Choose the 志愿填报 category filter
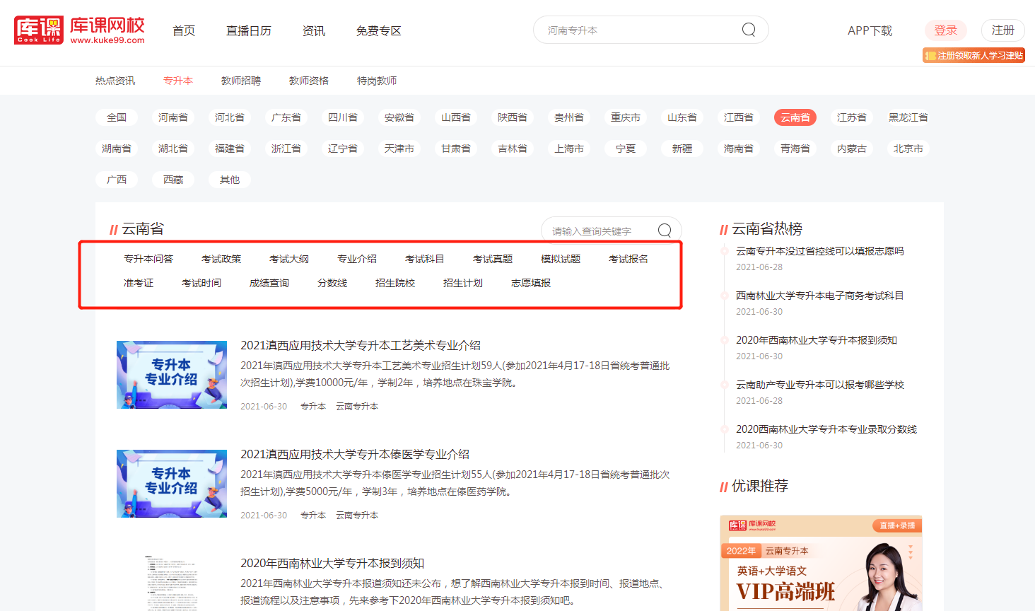1035x611 pixels. [x=530, y=282]
